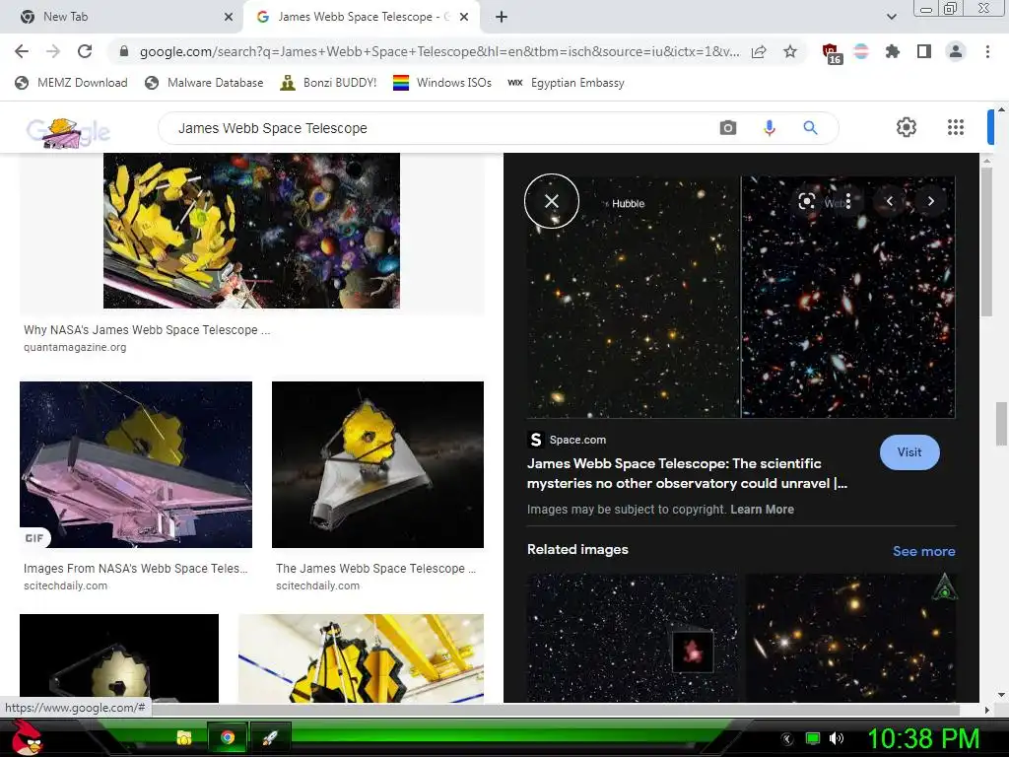Go back to previous page
This screenshot has height=757, width=1009.
coord(22,51)
